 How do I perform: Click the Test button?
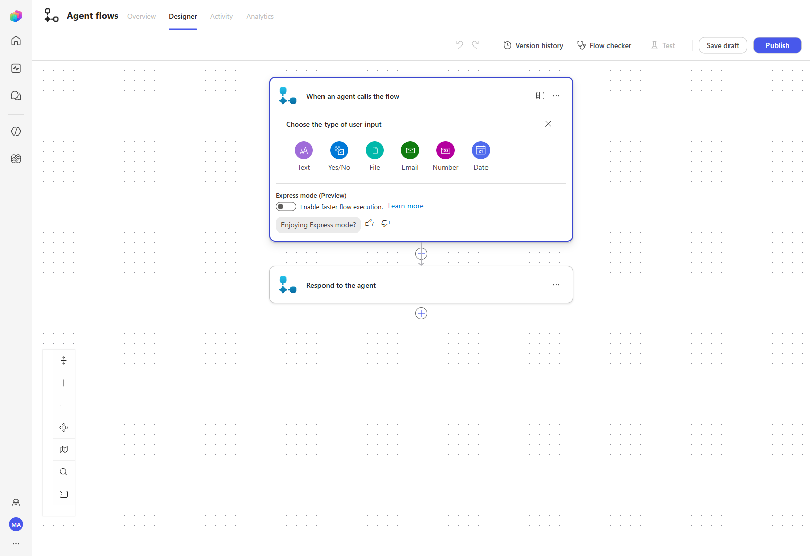click(x=663, y=45)
